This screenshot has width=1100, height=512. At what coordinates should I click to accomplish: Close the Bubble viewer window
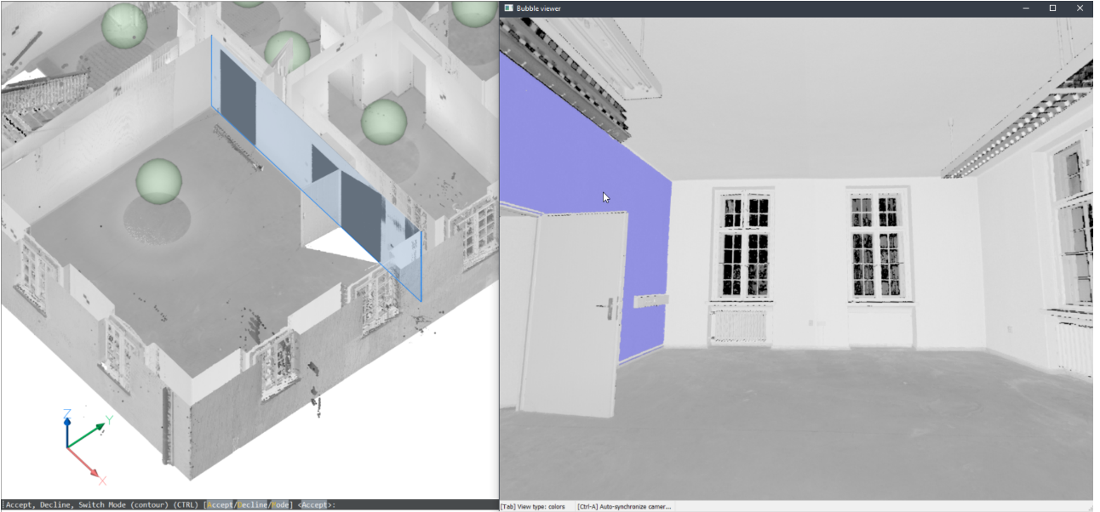click(x=1080, y=9)
